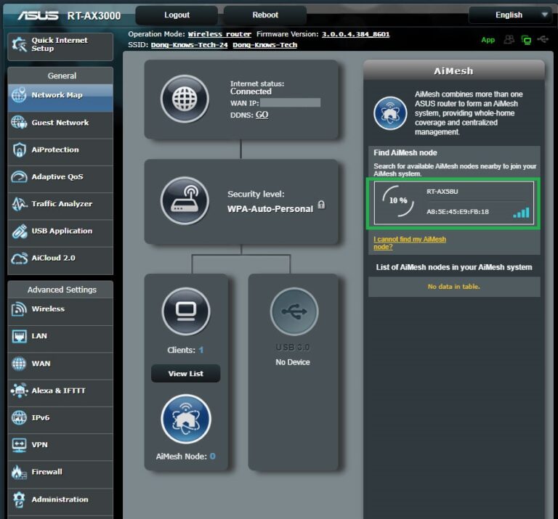
Task: Click the Reboot button
Action: [265, 15]
